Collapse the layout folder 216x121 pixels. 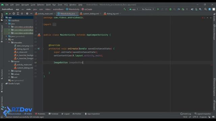[9, 62]
